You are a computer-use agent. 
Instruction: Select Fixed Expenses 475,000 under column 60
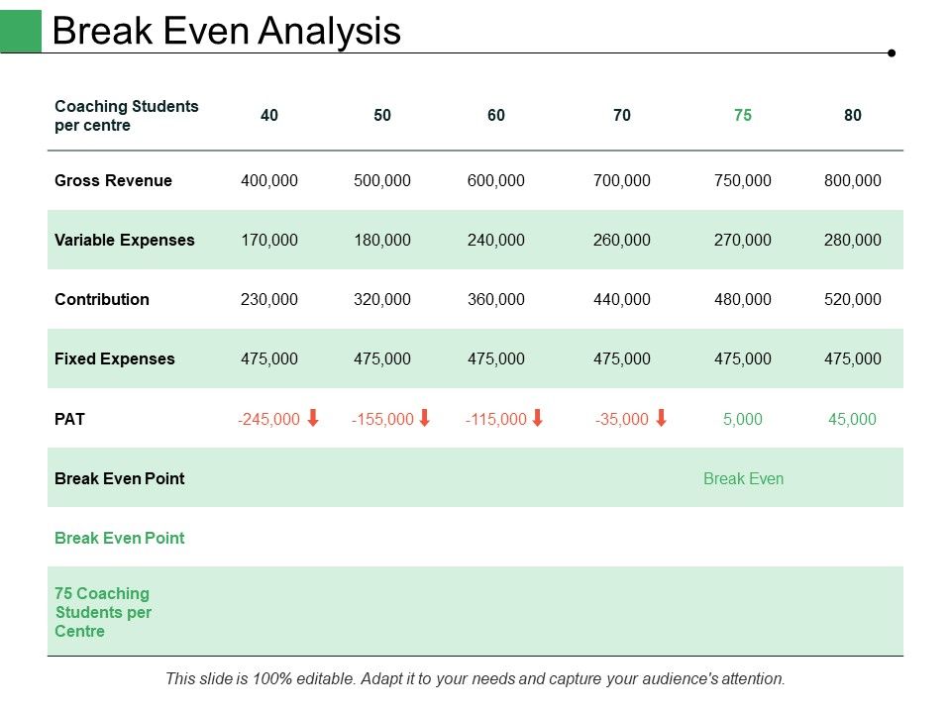click(496, 358)
